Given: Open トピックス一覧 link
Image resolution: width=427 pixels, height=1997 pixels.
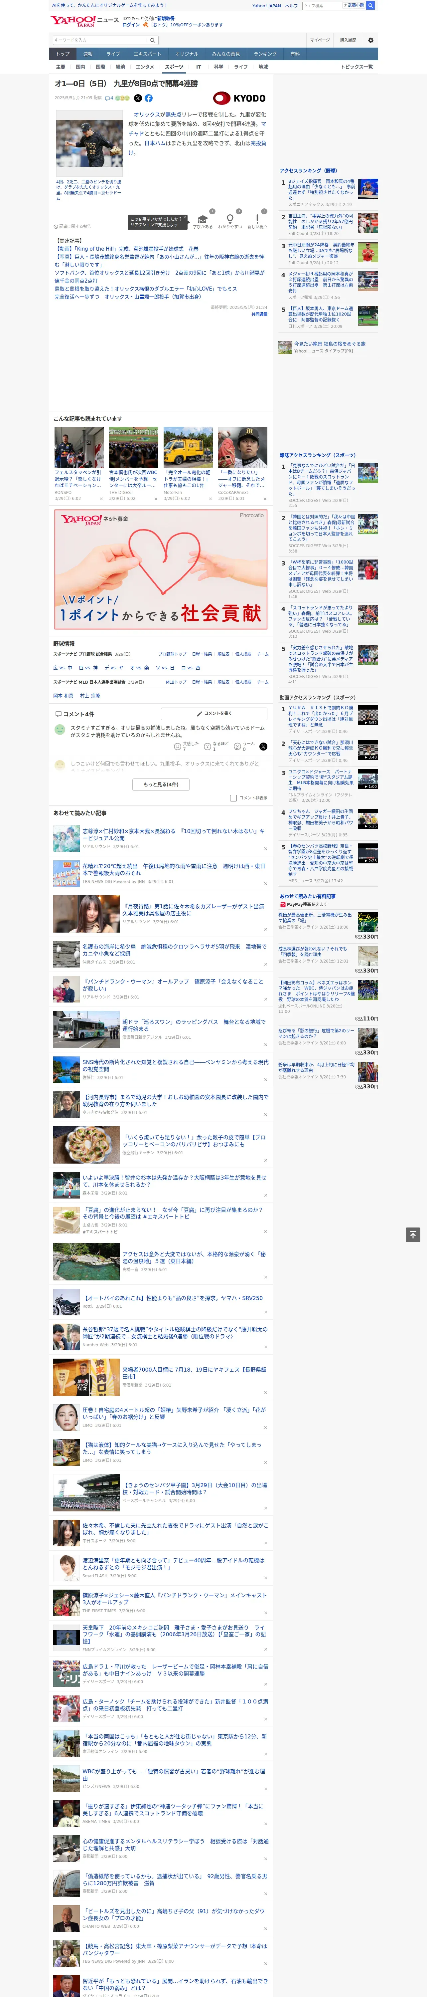Looking at the screenshot, I should coord(356,67).
